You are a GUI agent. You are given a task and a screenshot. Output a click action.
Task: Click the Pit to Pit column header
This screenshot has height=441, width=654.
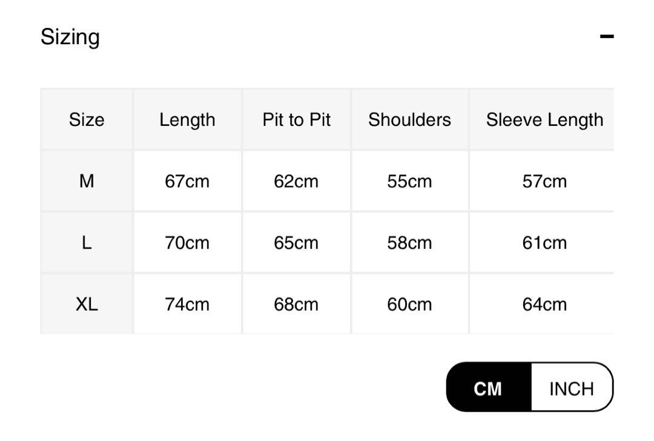pos(296,120)
